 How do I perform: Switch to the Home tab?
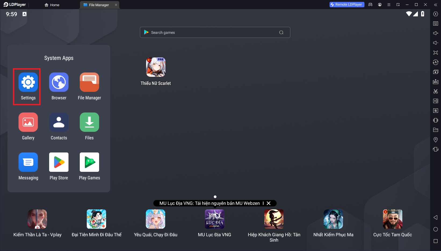coord(52,5)
